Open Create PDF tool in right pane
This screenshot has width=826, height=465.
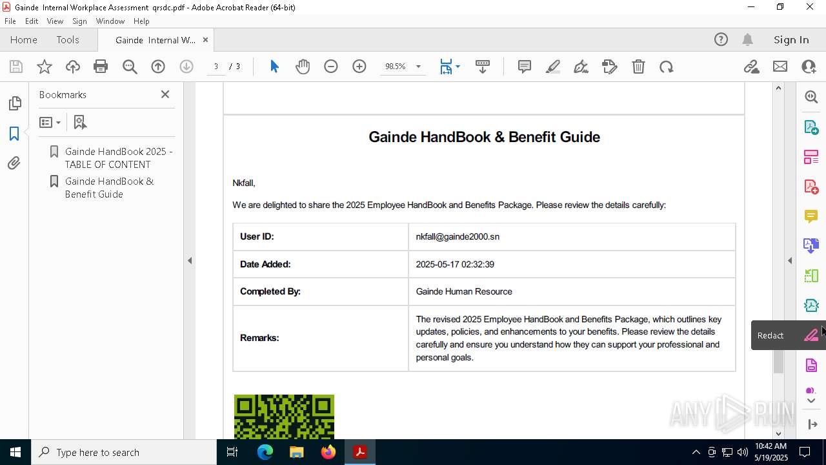pyautogui.click(x=811, y=187)
